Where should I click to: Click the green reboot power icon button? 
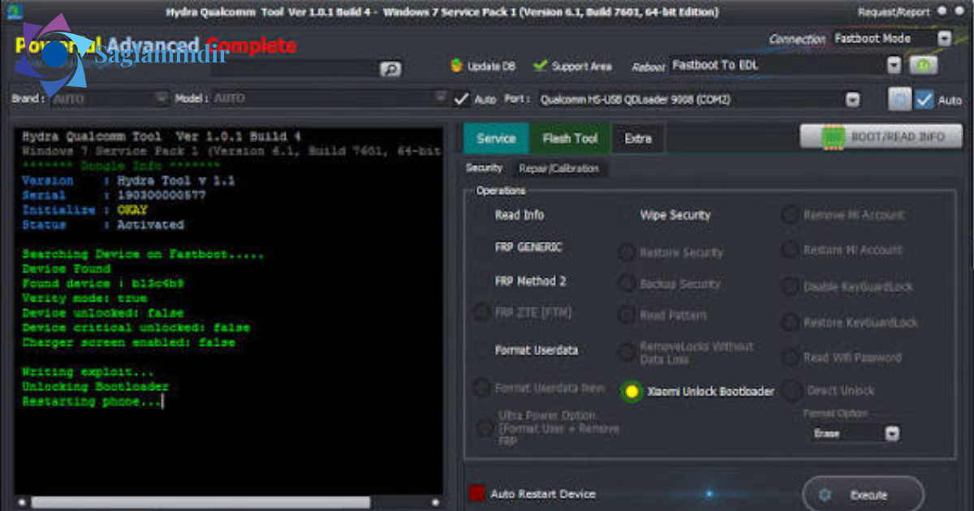[923, 65]
